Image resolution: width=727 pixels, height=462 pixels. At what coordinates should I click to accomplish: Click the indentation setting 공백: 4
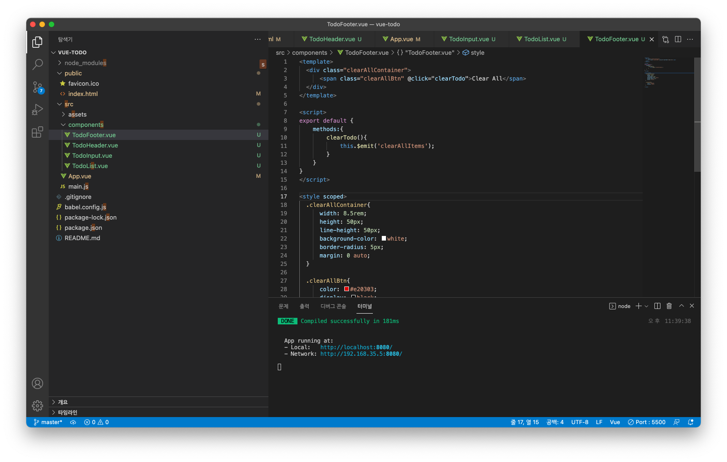click(555, 422)
